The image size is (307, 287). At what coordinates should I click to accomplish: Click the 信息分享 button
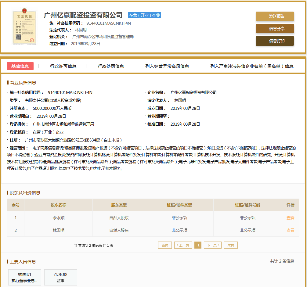(x=274, y=28)
